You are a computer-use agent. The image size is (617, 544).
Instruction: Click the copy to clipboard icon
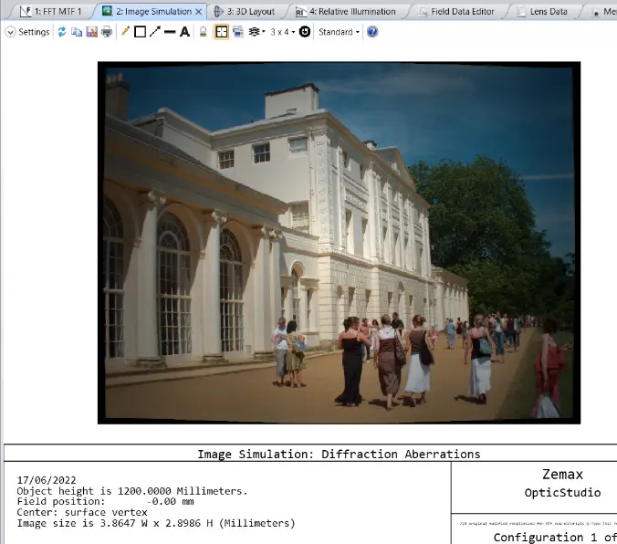point(77,32)
